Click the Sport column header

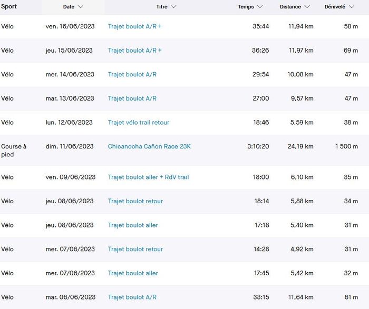pyautogui.click(x=9, y=7)
